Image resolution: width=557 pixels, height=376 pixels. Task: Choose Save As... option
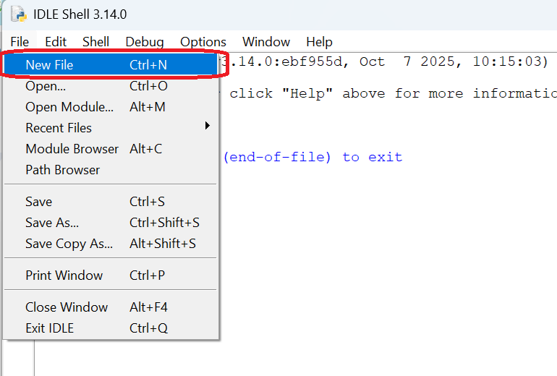(52, 223)
